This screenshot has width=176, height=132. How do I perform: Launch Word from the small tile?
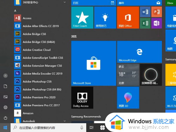click(x=145, y=12)
